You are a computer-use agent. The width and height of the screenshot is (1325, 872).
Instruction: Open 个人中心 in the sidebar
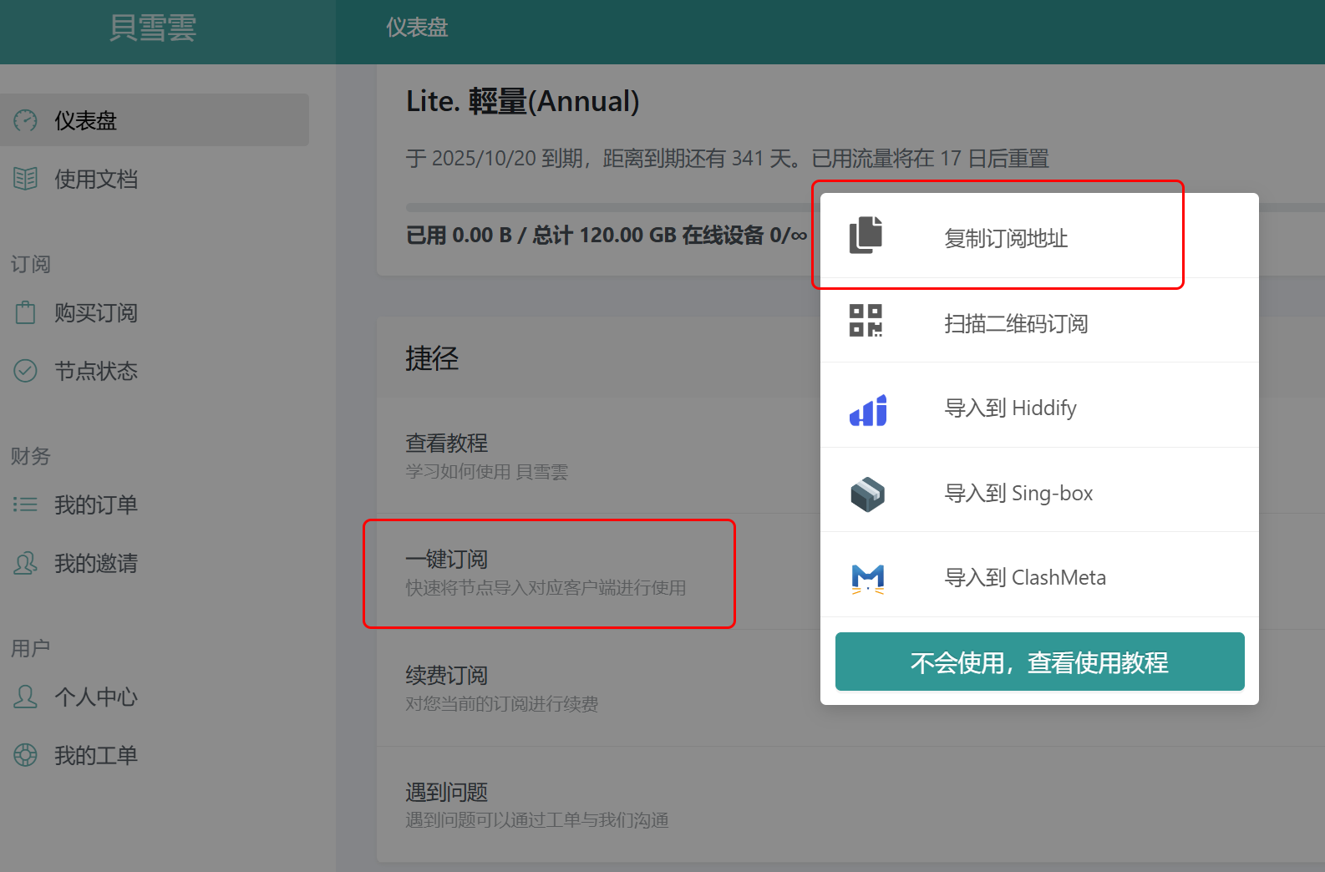[155, 697]
